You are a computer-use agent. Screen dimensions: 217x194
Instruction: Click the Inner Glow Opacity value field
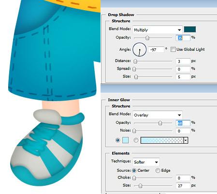coord(183,123)
